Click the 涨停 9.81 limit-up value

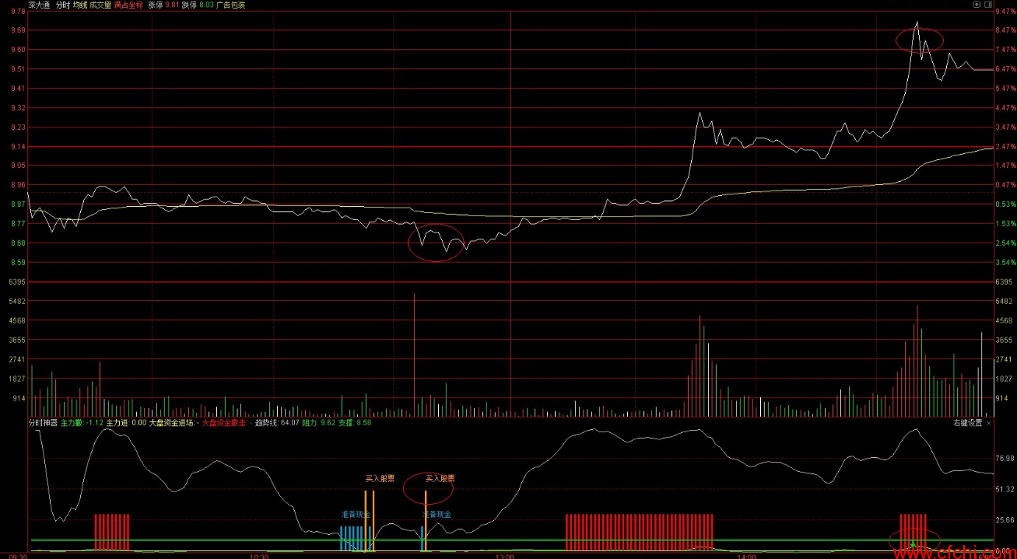163,5
